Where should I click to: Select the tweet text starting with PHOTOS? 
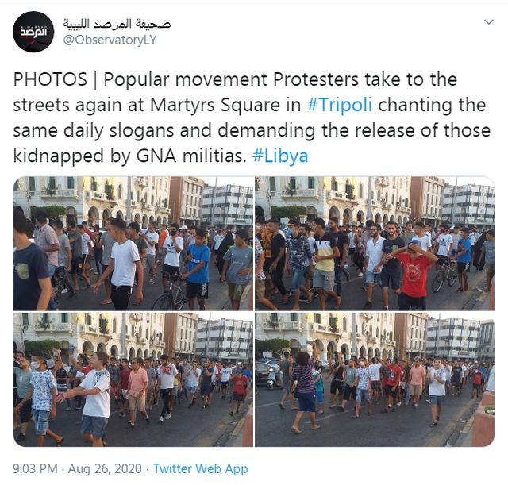(x=252, y=117)
